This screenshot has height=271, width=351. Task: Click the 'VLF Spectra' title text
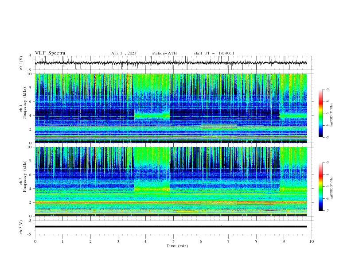(x=50, y=53)
